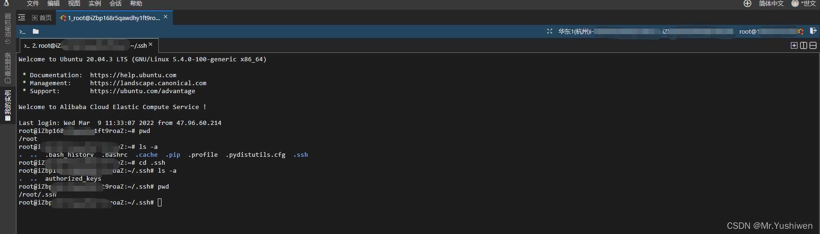The height and width of the screenshot is (234, 820).
Task: Open the 文件 menu
Action: 33,4
